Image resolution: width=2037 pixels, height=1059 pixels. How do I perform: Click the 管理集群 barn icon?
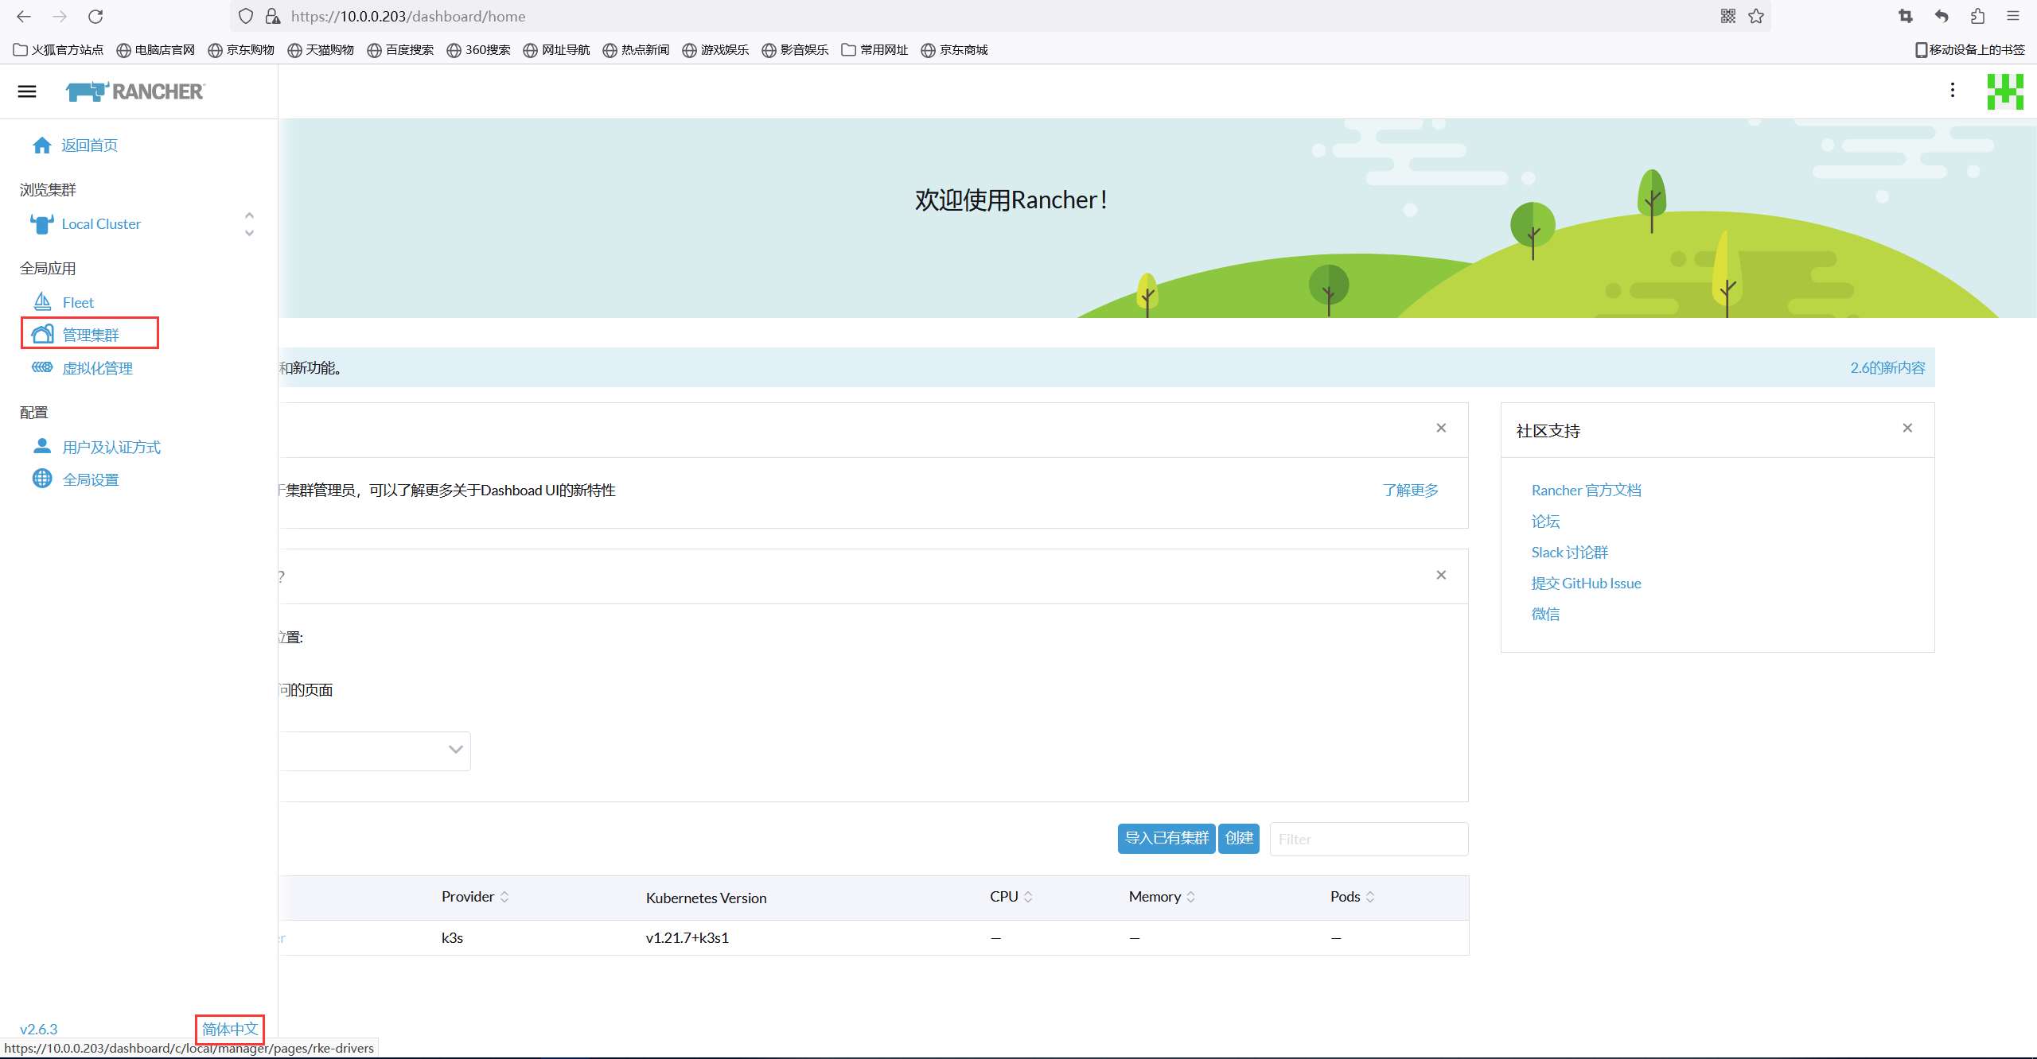pyautogui.click(x=42, y=335)
